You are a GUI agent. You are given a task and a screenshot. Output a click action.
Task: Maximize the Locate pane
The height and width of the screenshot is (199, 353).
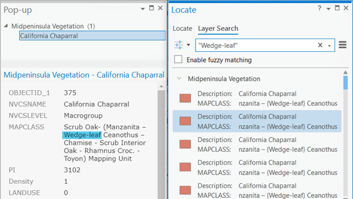pyautogui.click(x=337, y=8)
